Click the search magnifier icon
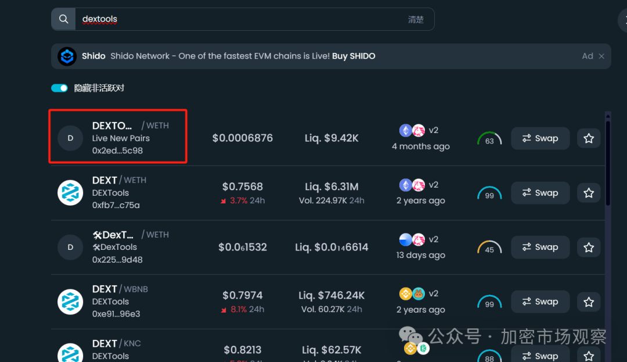This screenshot has height=362, width=627. click(64, 19)
